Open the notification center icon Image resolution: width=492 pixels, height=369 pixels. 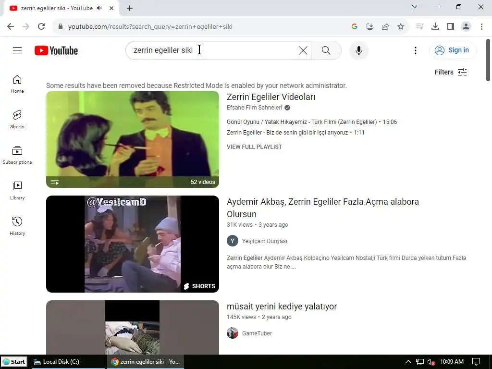476,362
